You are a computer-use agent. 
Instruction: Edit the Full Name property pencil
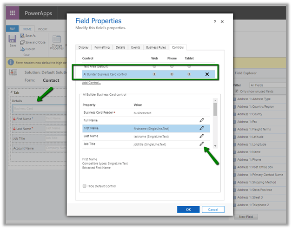pos(201,120)
